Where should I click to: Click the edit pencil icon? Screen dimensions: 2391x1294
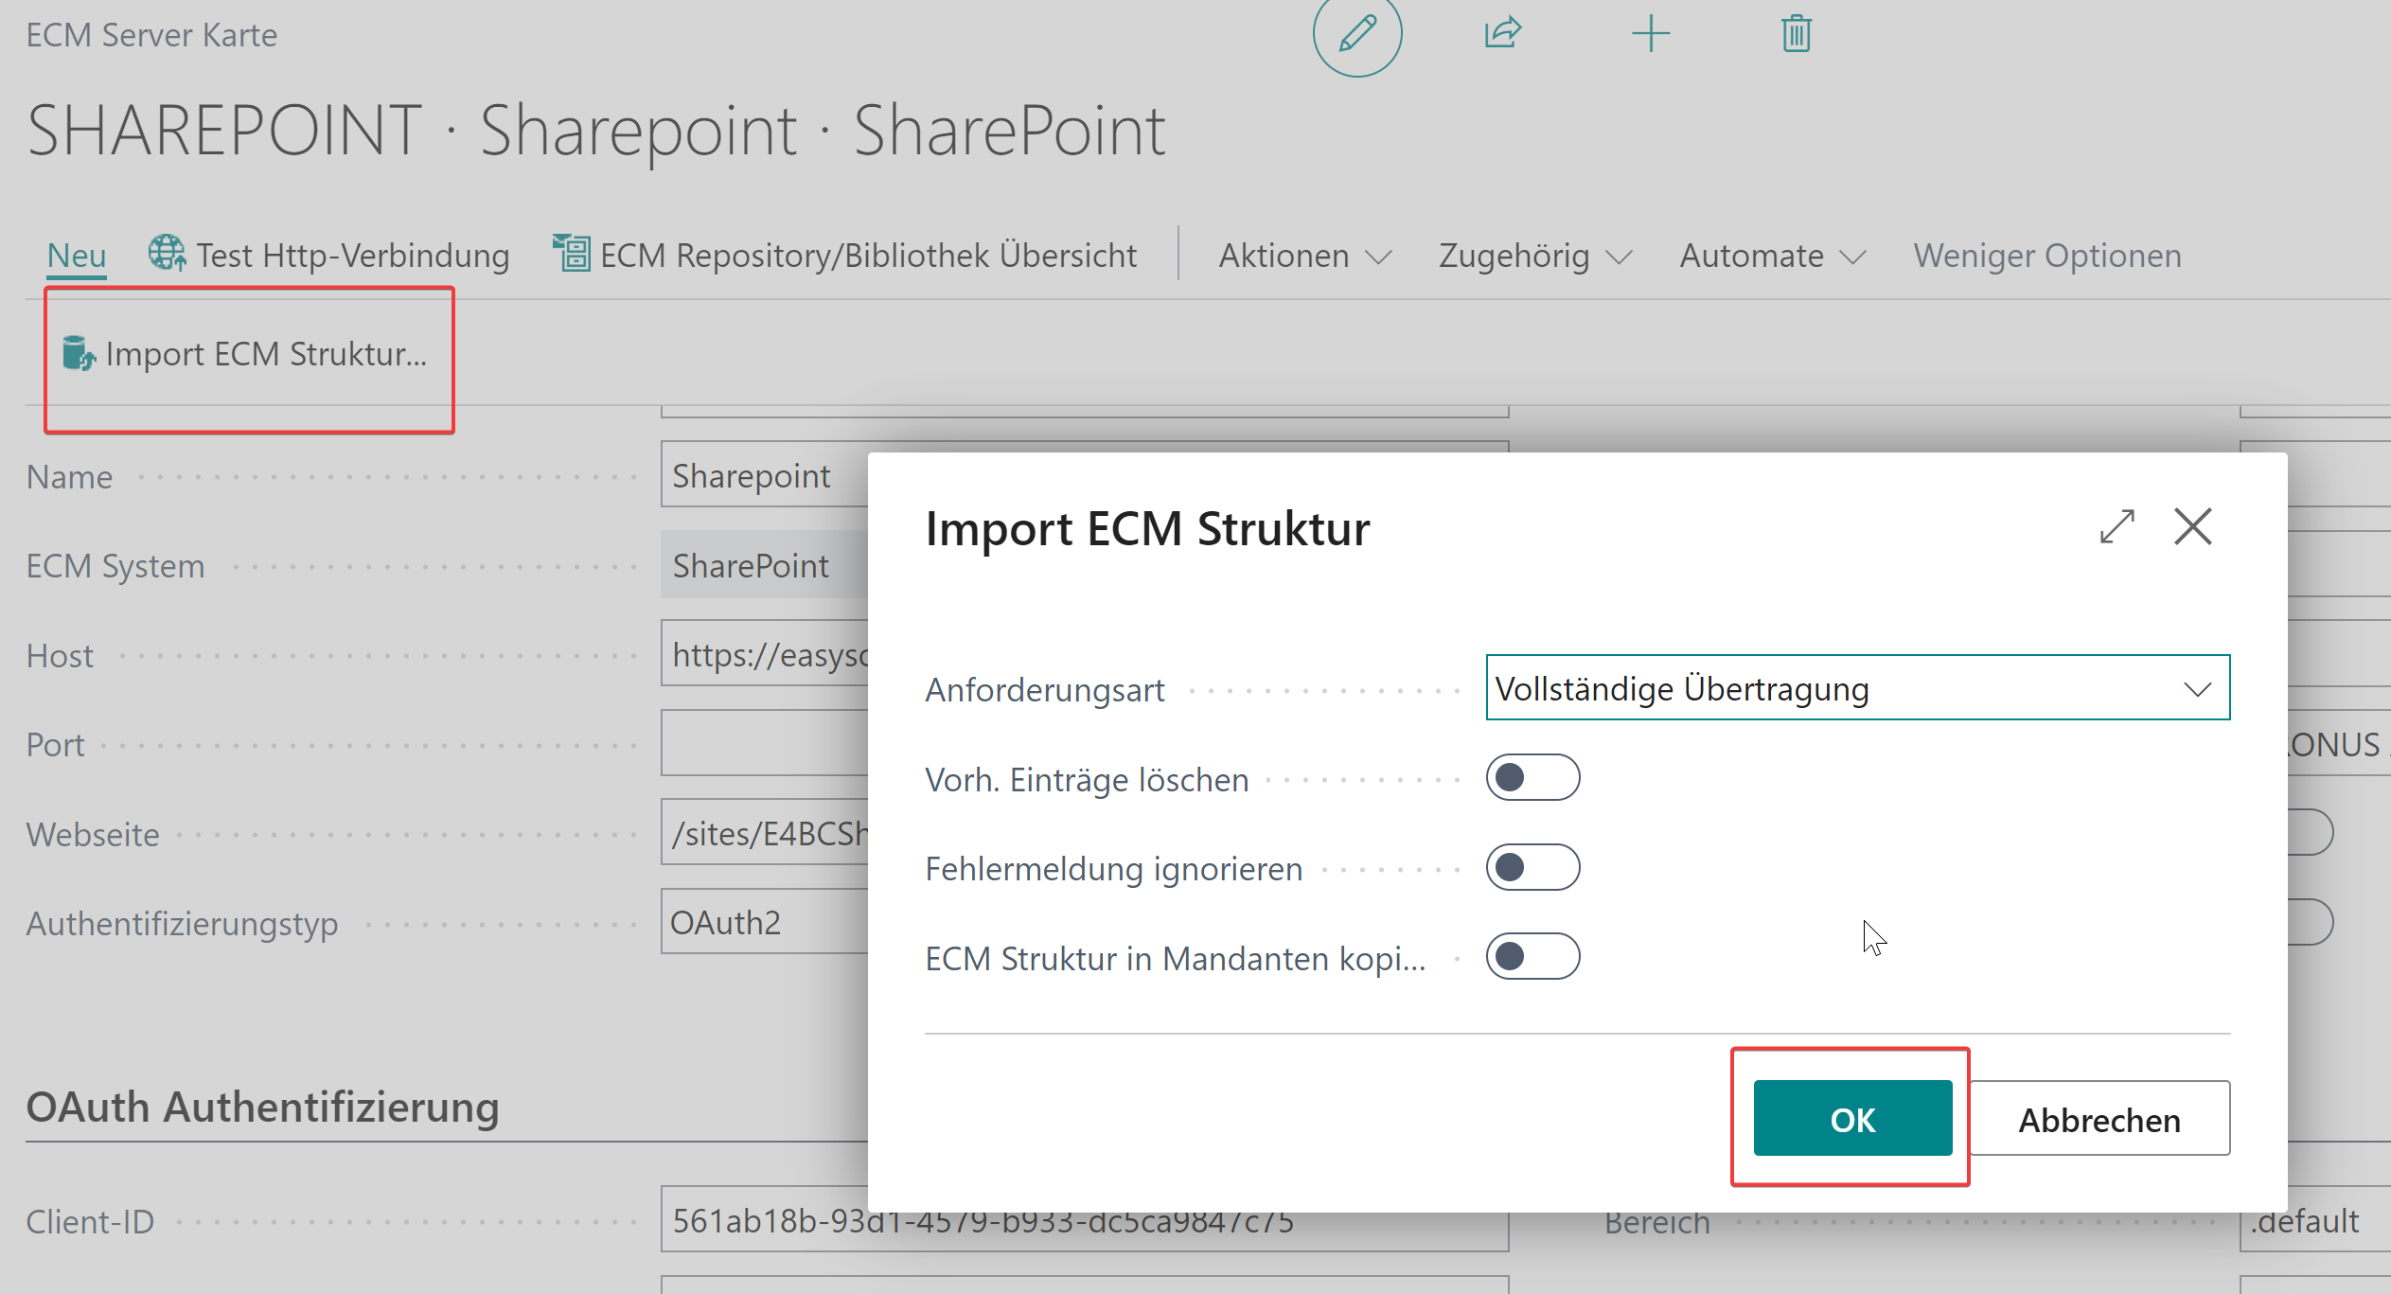(x=1356, y=34)
